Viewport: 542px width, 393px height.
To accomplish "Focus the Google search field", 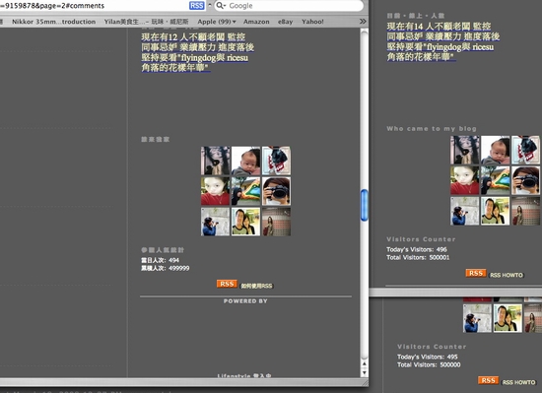I will (x=289, y=6).
